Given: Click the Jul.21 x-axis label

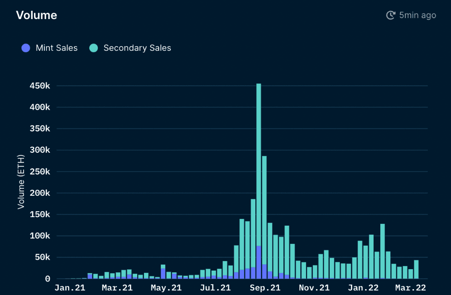Looking at the screenshot, I should 215,288.
